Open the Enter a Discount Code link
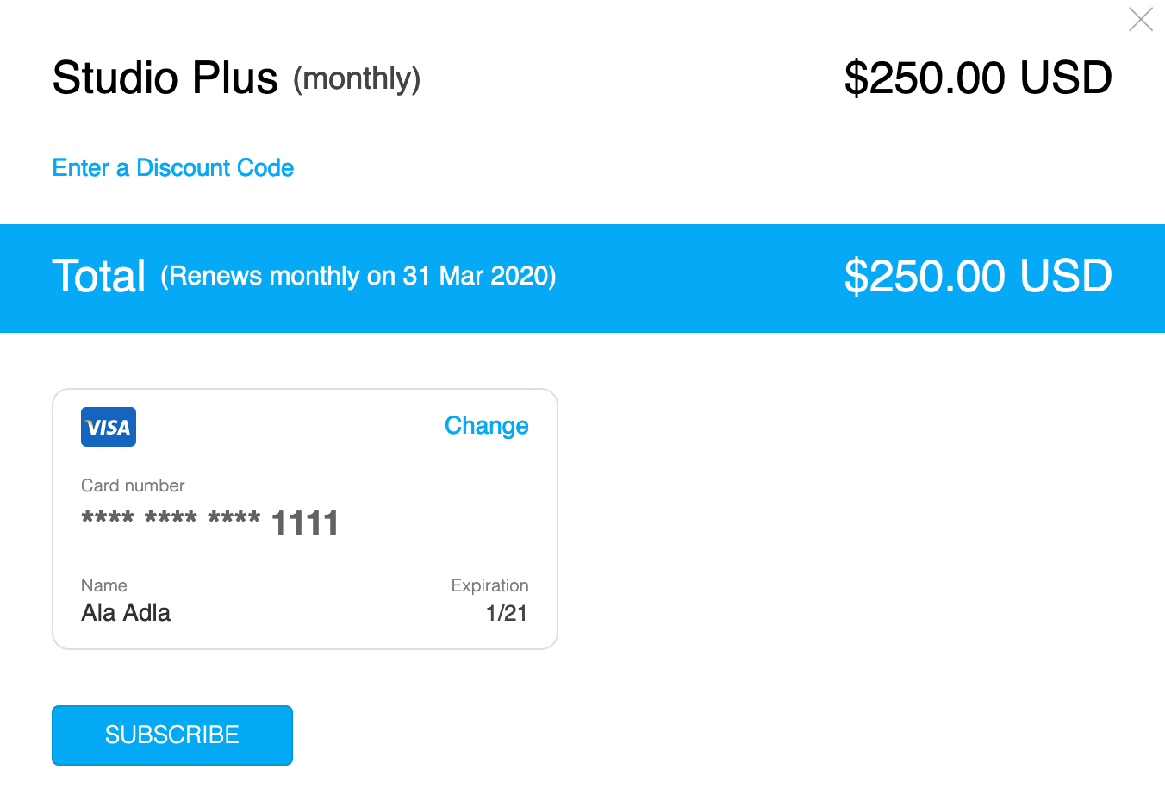This screenshot has height=807, width=1165. (173, 167)
